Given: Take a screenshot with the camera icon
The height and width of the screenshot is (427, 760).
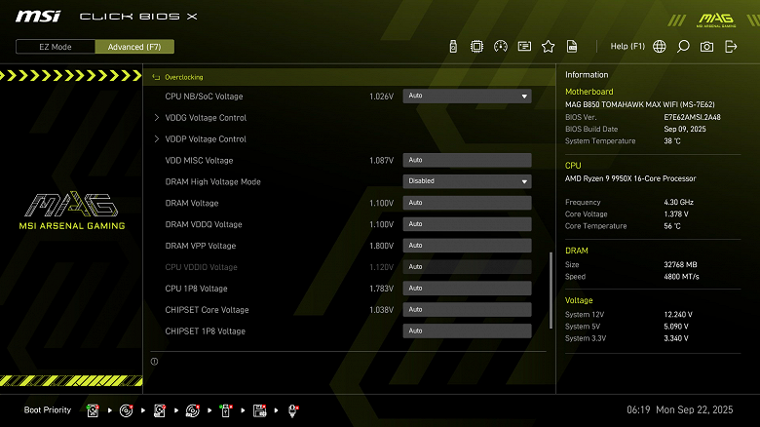Looking at the screenshot, I should [706, 47].
